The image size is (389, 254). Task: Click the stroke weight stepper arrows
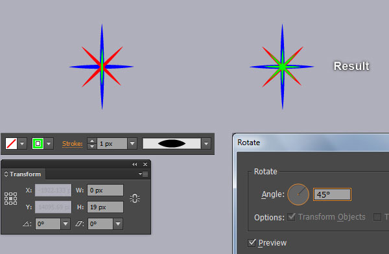[92, 144]
